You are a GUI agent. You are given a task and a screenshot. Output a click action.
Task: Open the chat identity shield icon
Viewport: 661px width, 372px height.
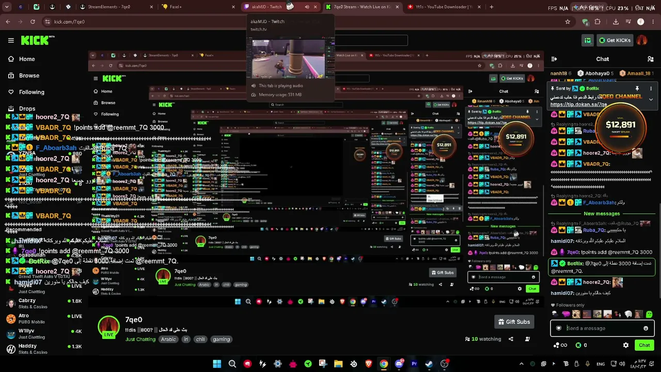pos(558,328)
